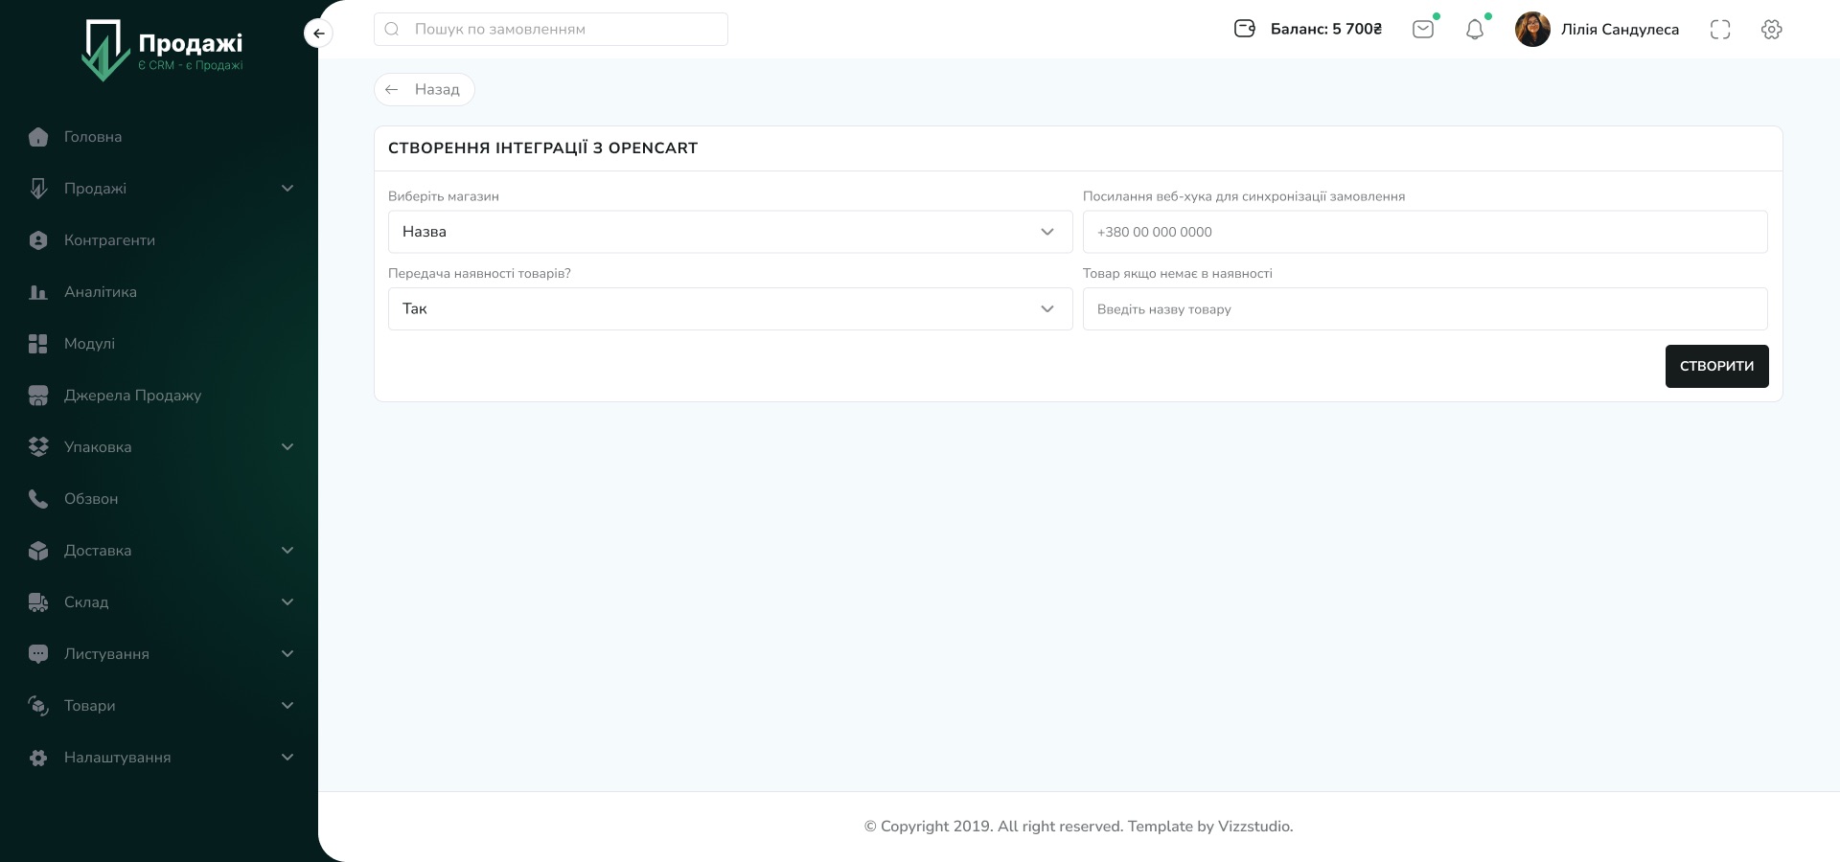Open the messages envelope icon
This screenshot has height=862, width=1840.
[1423, 30]
